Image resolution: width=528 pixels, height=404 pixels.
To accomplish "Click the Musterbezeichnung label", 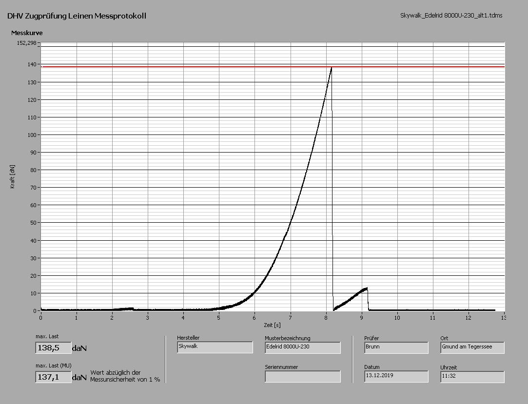I will [288, 338].
